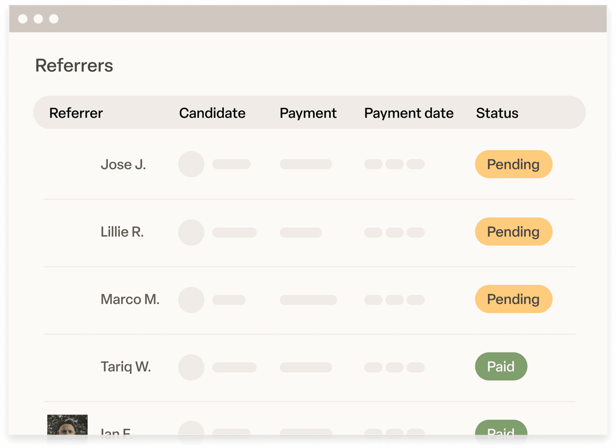This screenshot has height=448, width=616.
Task: Select the red window control dot
Action: [x=23, y=18]
